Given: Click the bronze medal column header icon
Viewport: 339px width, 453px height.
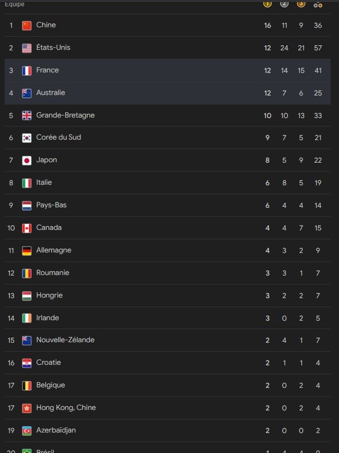Looking at the screenshot, I should click(301, 4).
